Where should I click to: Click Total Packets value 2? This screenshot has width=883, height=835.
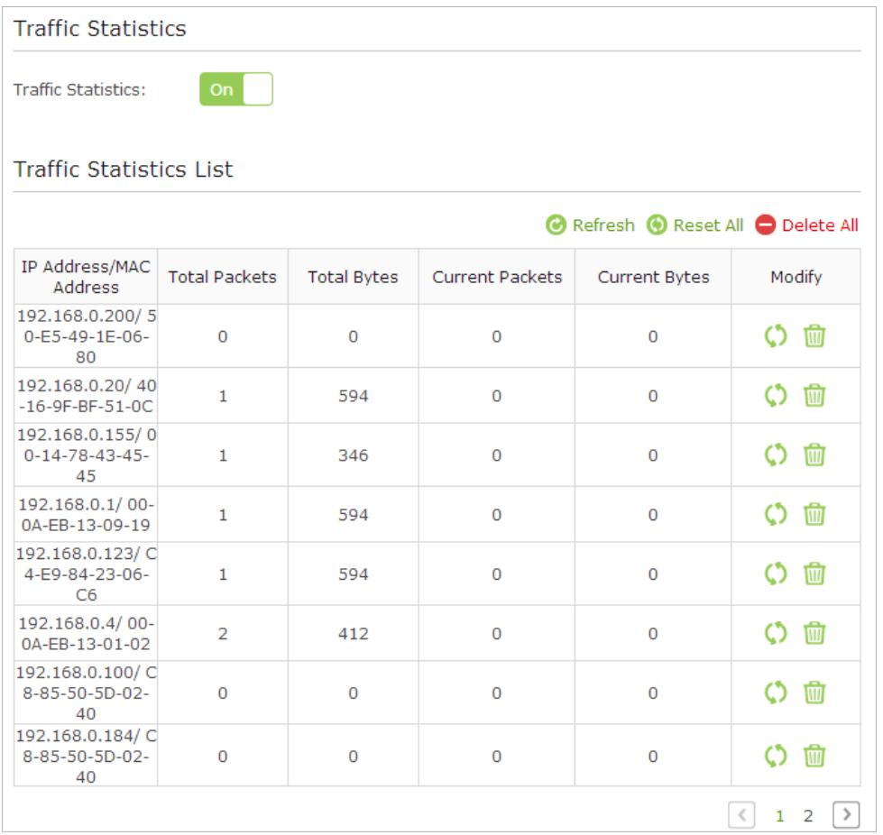click(223, 633)
